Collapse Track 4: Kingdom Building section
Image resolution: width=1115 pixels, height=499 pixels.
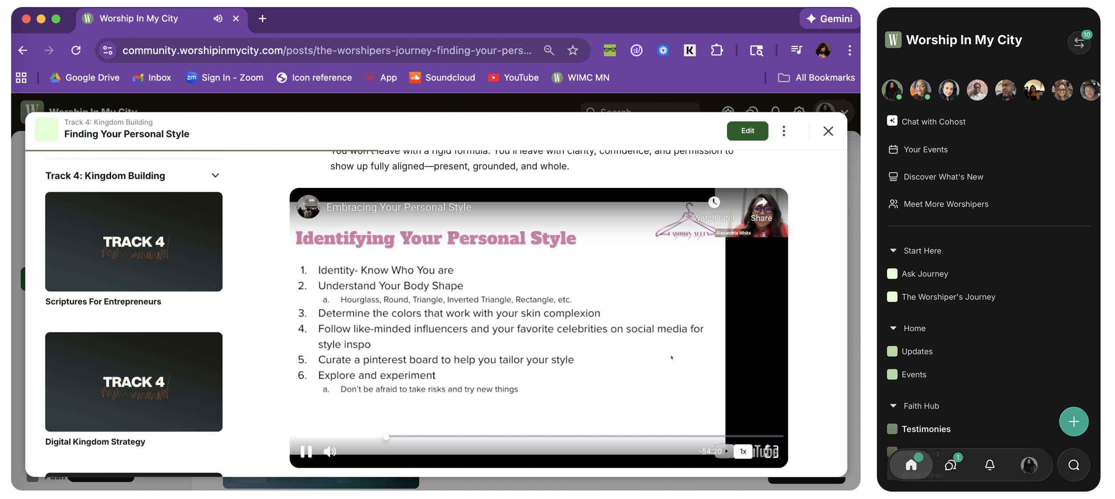(215, 175)
